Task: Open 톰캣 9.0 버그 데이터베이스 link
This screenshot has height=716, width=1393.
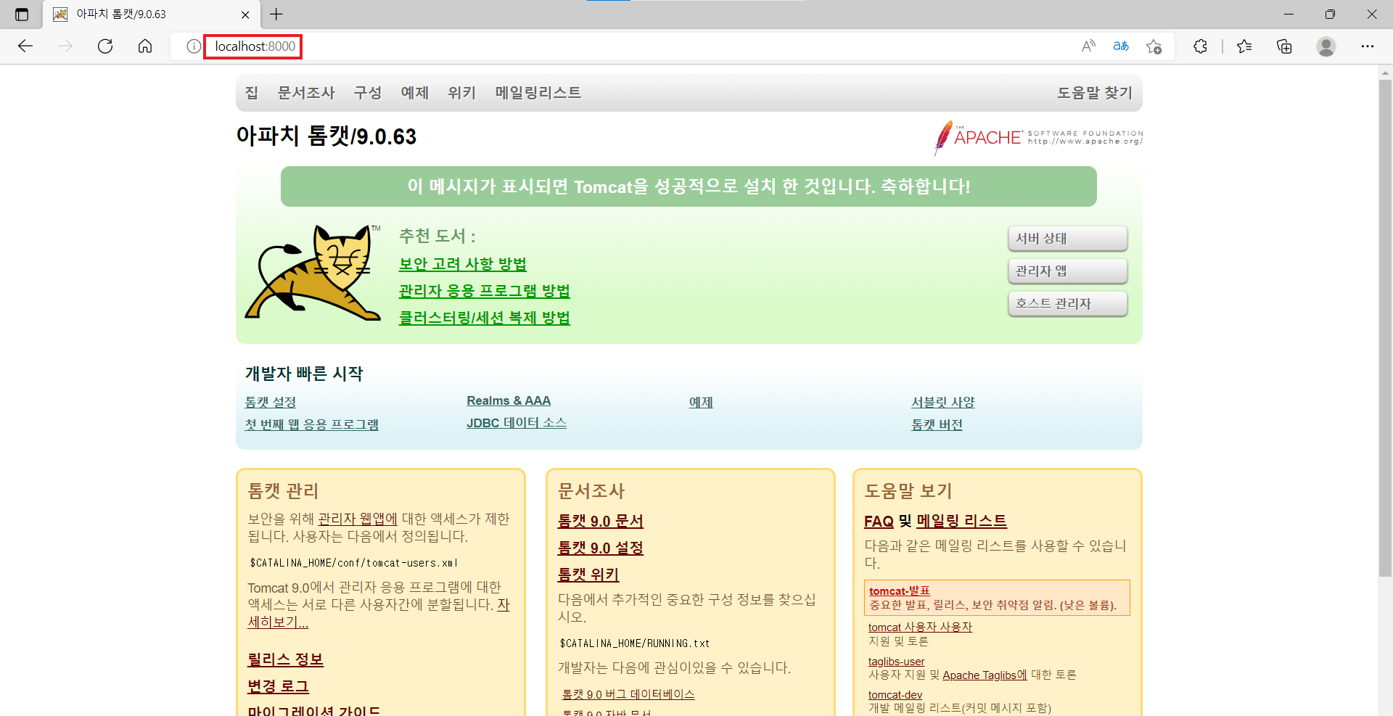Action: click(628, 694)
